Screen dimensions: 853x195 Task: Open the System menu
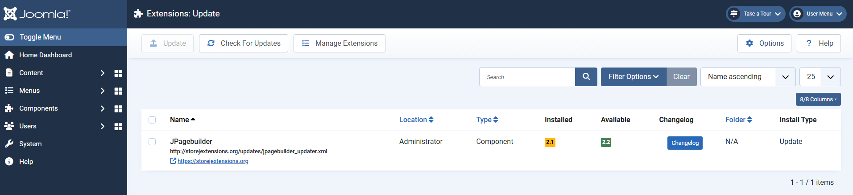pyautogui.click(x=63, y=144)
